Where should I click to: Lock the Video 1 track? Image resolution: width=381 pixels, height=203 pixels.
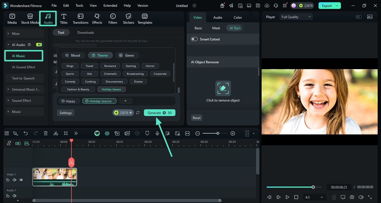point(8,180)
